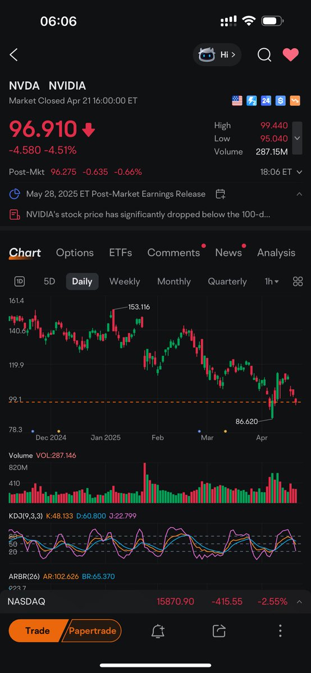Select the 5D chart period

pyautogui.click(x=49, y=282)
